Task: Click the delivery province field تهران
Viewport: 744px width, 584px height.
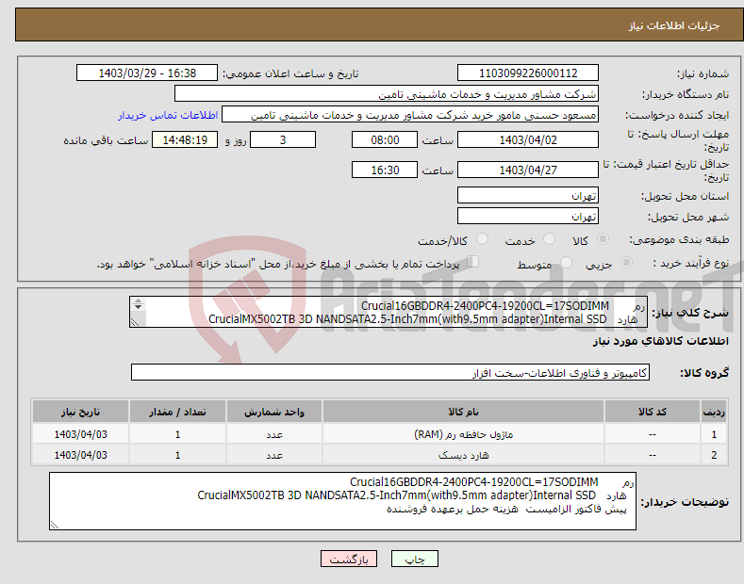Action: (x=528, y=195)
